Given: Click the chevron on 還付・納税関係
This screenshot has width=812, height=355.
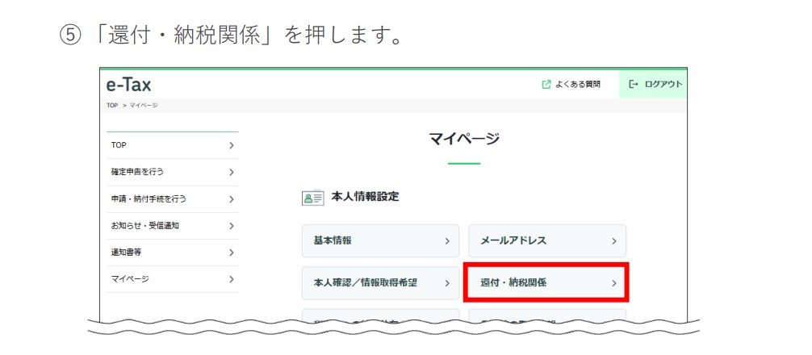Looking at the screenshot, I should click(x=613, y=283).
